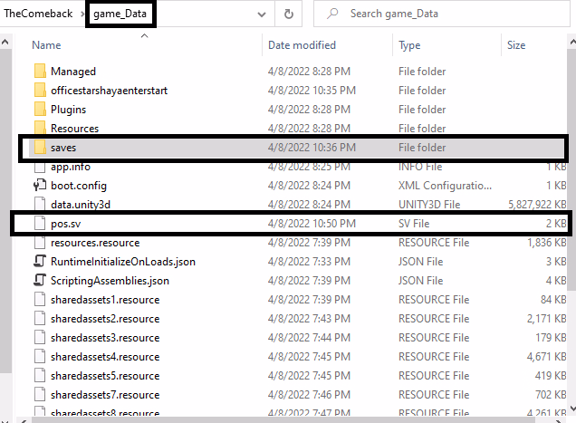This screenshot has height=423, width=576.
Task: Sort files by Type column
Action: pyautogui.click(x=409, y=44)
